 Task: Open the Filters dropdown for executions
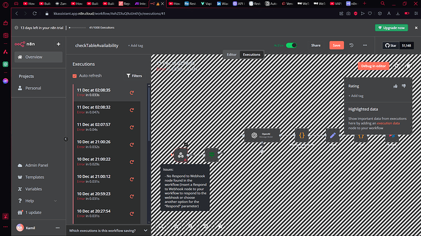pyautogui.click(x=134, y=76)
